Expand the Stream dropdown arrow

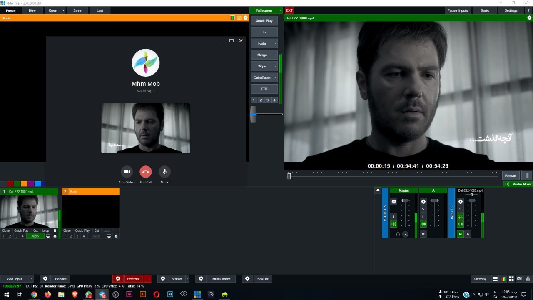pos(187,279)
